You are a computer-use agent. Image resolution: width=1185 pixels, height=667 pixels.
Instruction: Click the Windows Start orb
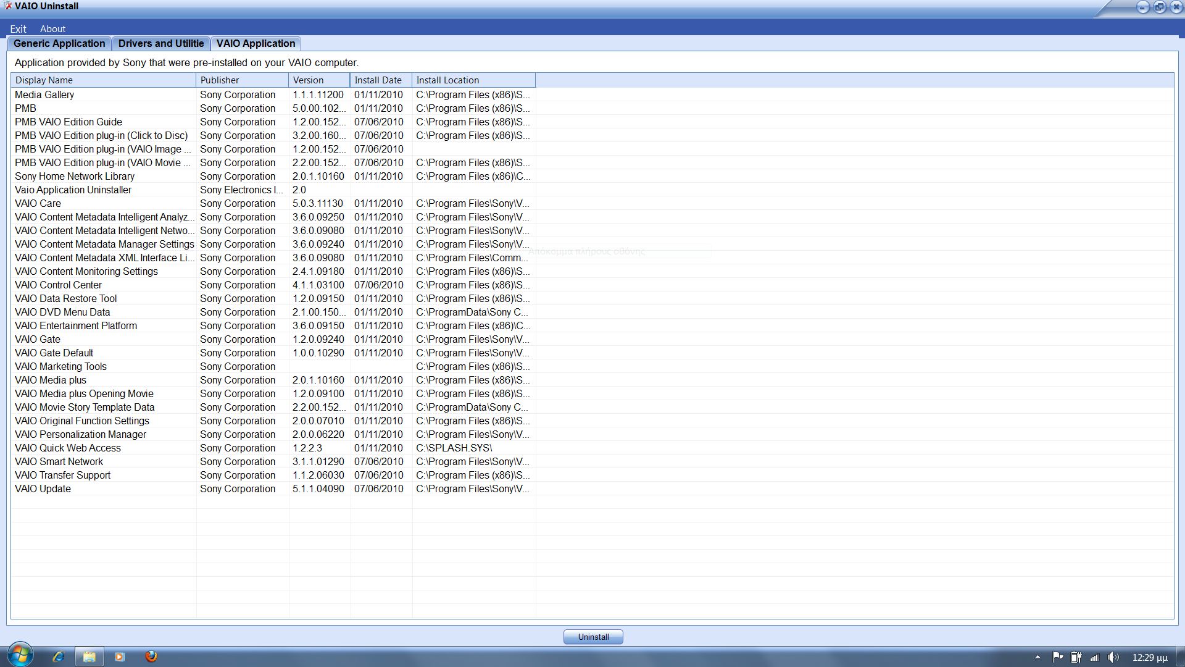click(20, 655)
